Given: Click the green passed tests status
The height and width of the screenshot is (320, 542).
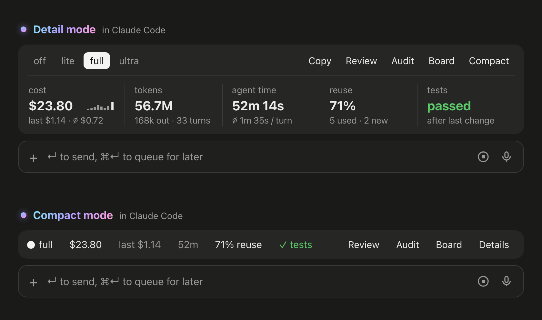Looking at the screenshot, I should tap(449, 106).
